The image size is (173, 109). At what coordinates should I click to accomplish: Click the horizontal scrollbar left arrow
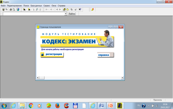[x=38, y=78]
